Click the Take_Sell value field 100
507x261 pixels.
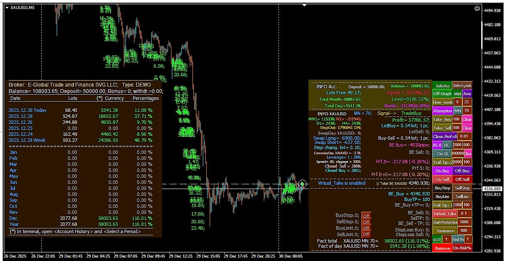tap(457, 128)
